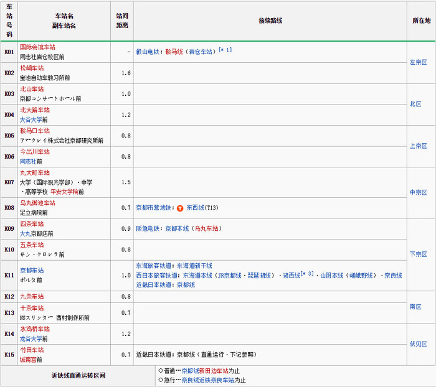
Task: Click the orange T Tozai line icon
Action: pos(180,208)
